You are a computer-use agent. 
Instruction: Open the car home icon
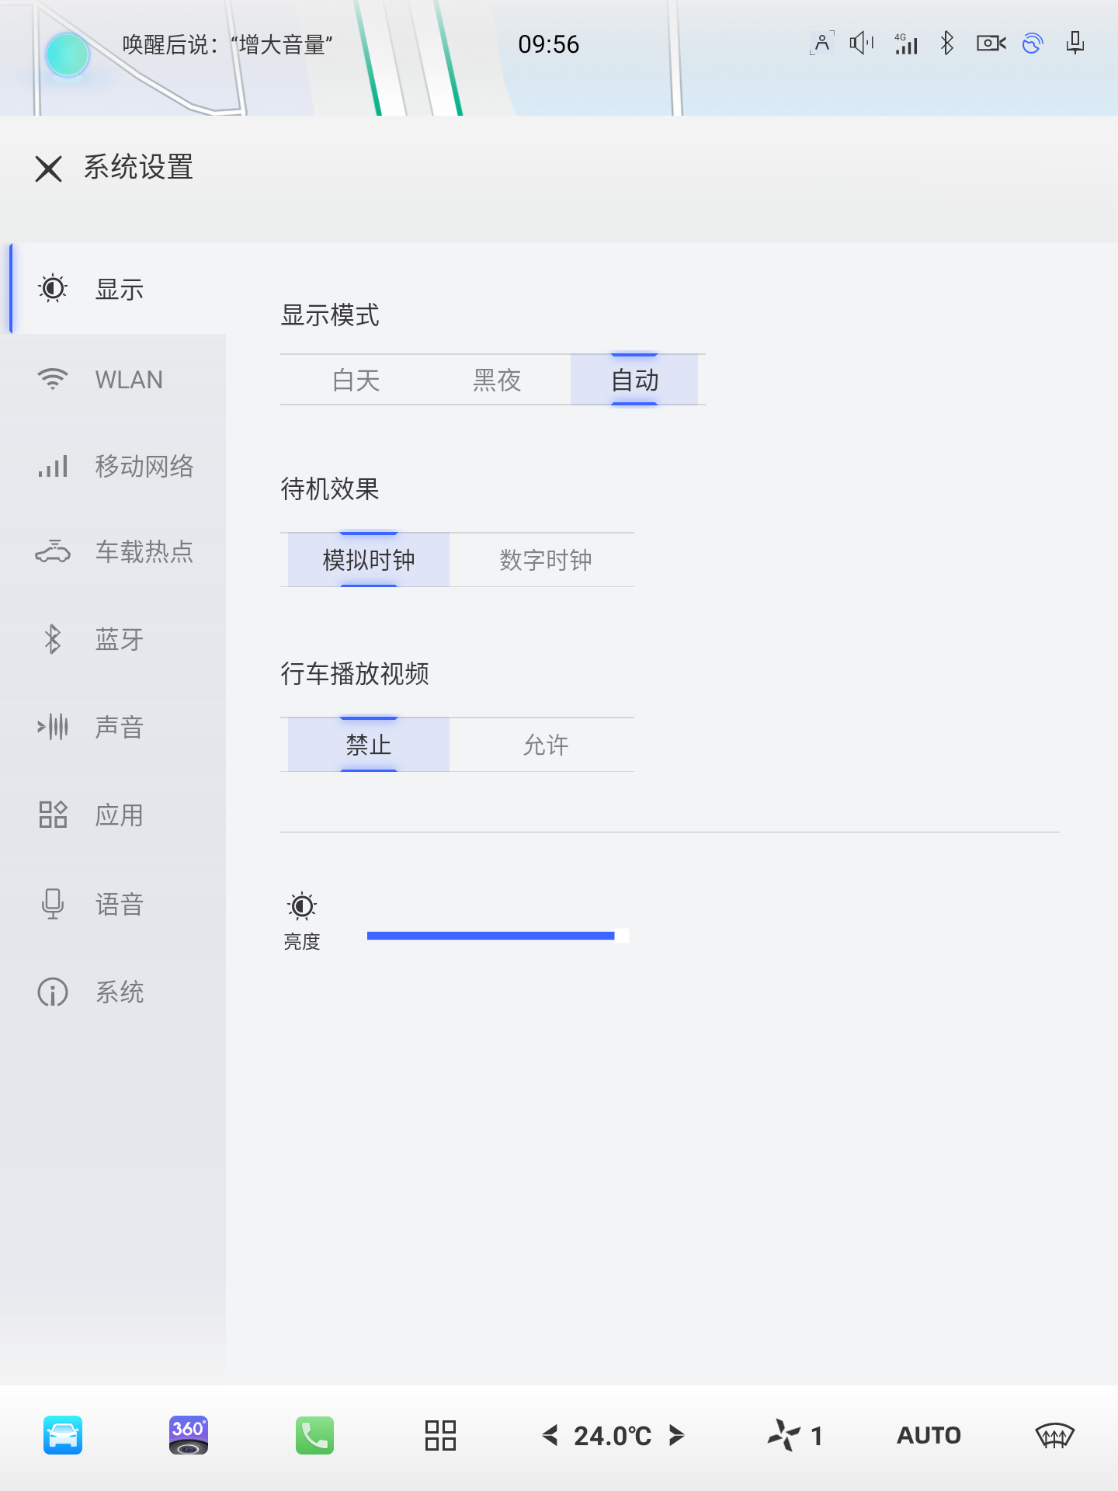point(63,1435)
